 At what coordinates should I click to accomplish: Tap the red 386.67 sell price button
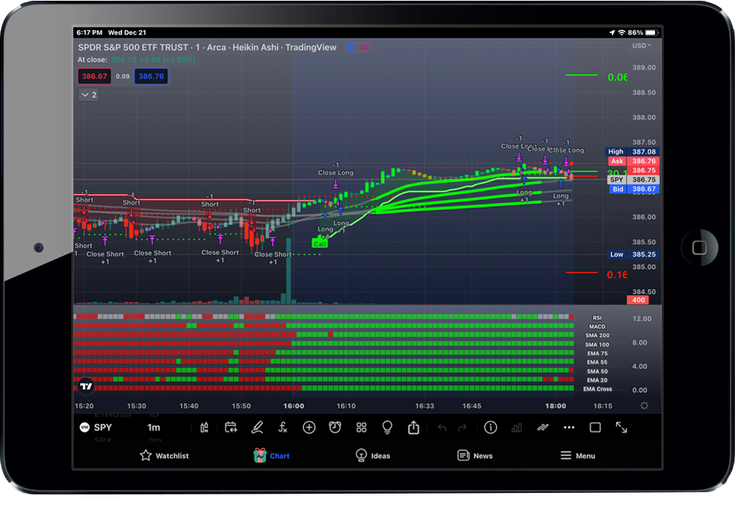(x=94, y=76)
